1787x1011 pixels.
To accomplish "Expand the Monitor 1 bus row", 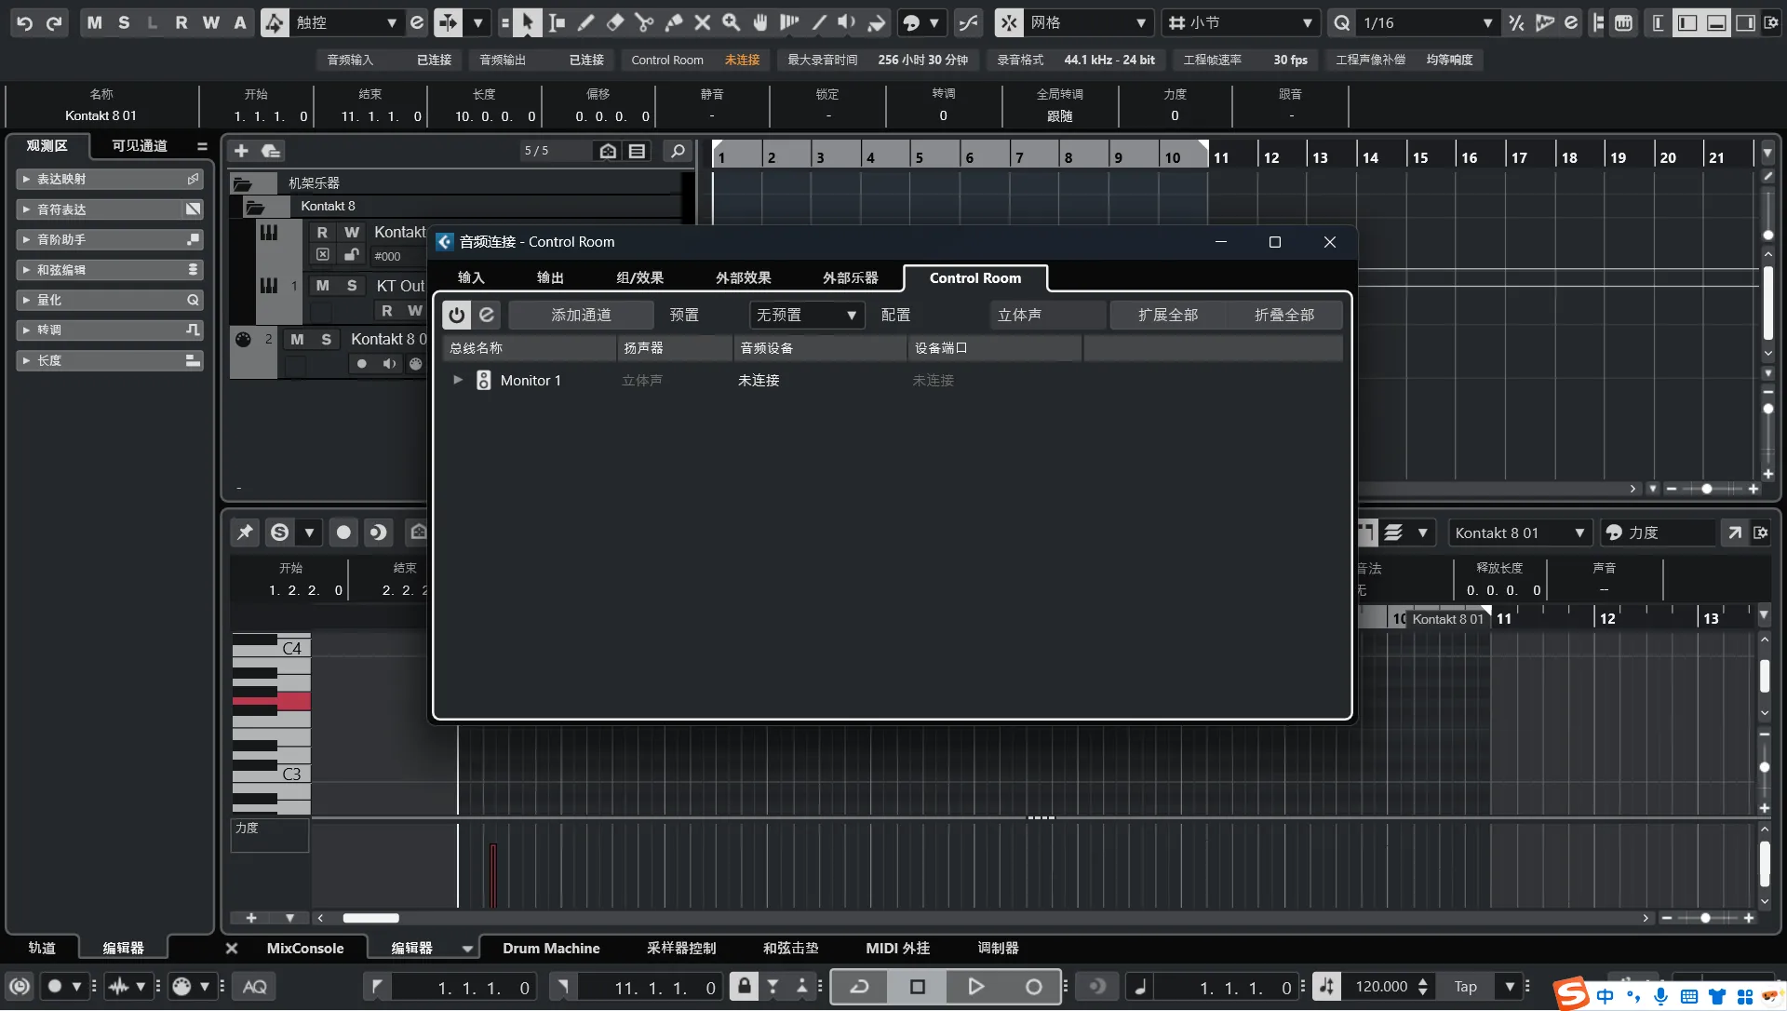I will coord(457,380).
